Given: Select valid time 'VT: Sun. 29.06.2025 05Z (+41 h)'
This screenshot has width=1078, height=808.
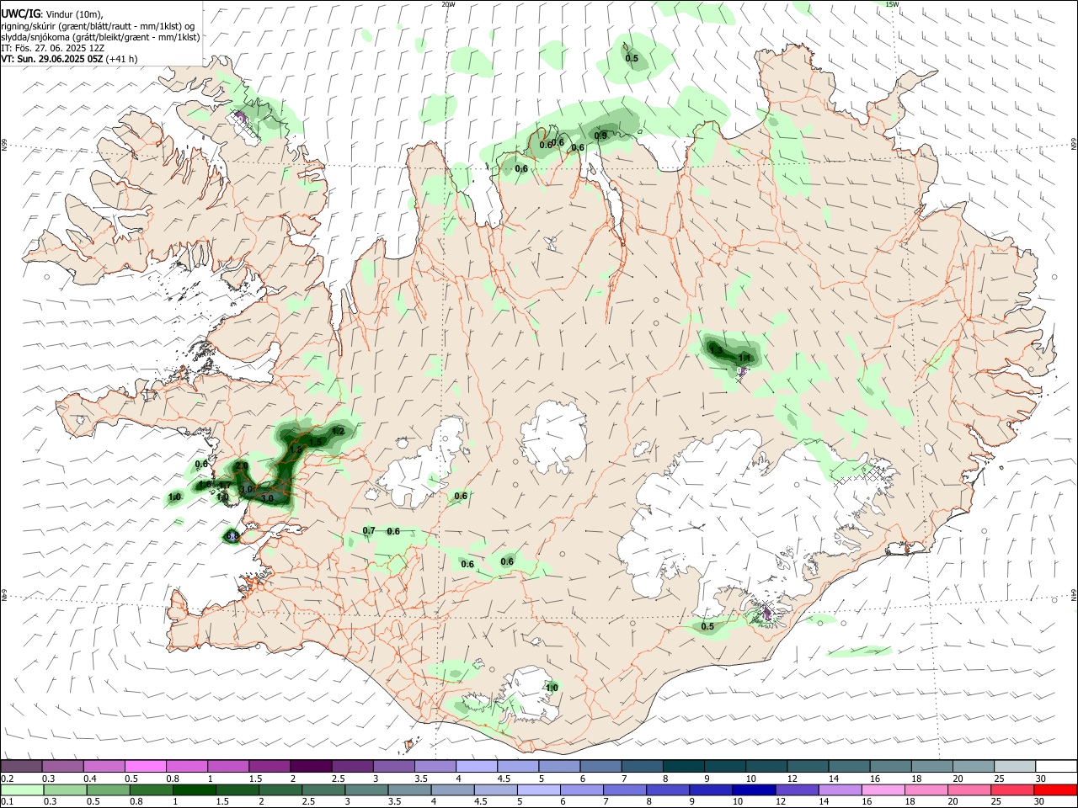Looking at the screenshot, I should tap(69, 59).
